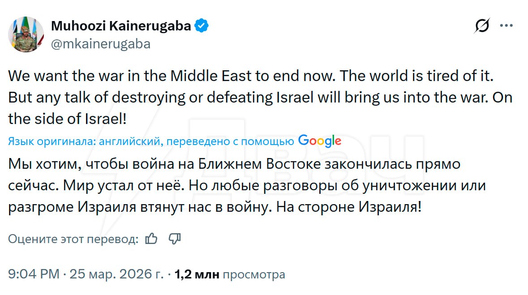Viewport: 528px width, 295px height.
Task: Open the 9:04 PM timestamp link
Action: coord(34,274)
